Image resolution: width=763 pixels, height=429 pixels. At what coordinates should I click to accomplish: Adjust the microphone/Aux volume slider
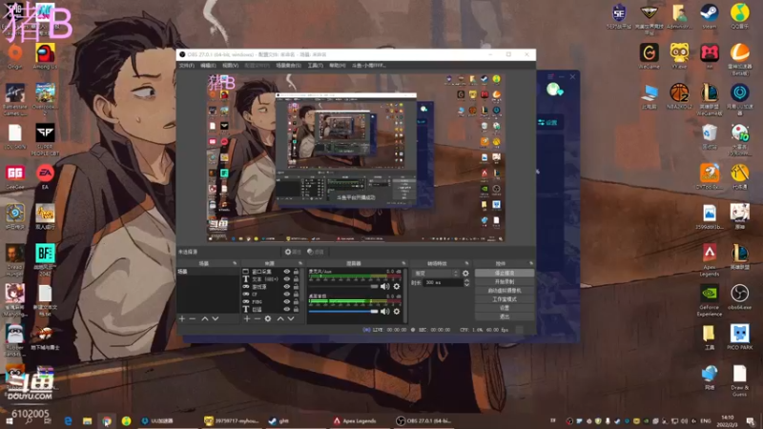[x=343, y=287]
